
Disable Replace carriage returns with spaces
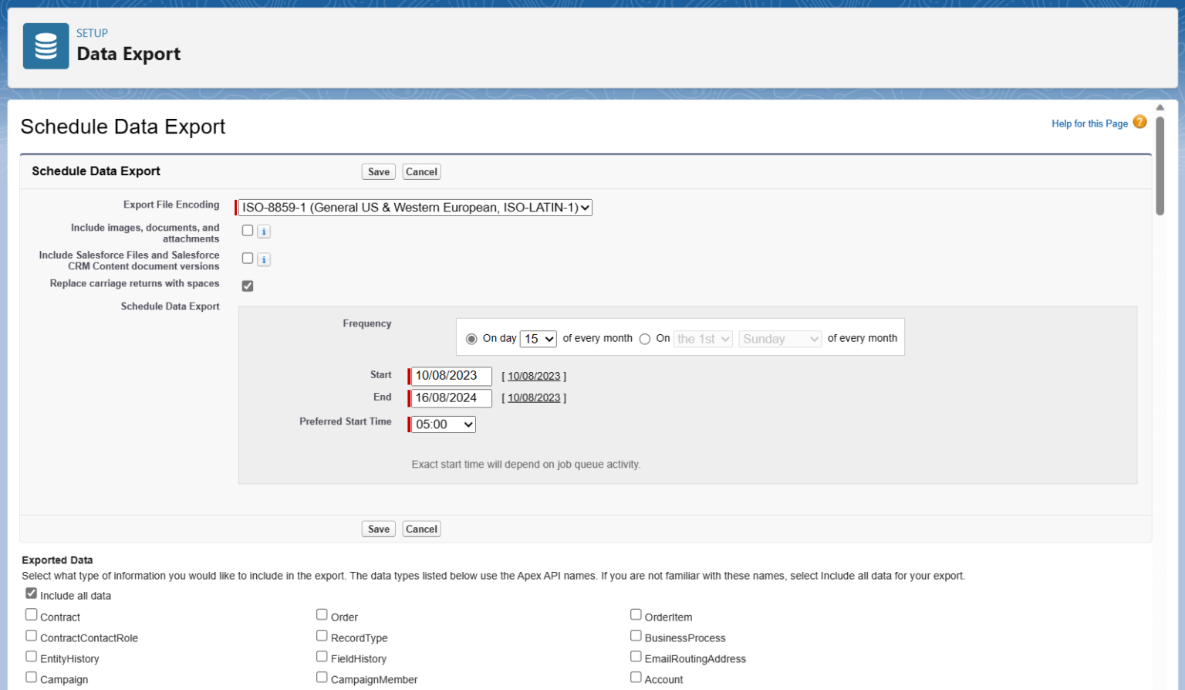[247, 286]
